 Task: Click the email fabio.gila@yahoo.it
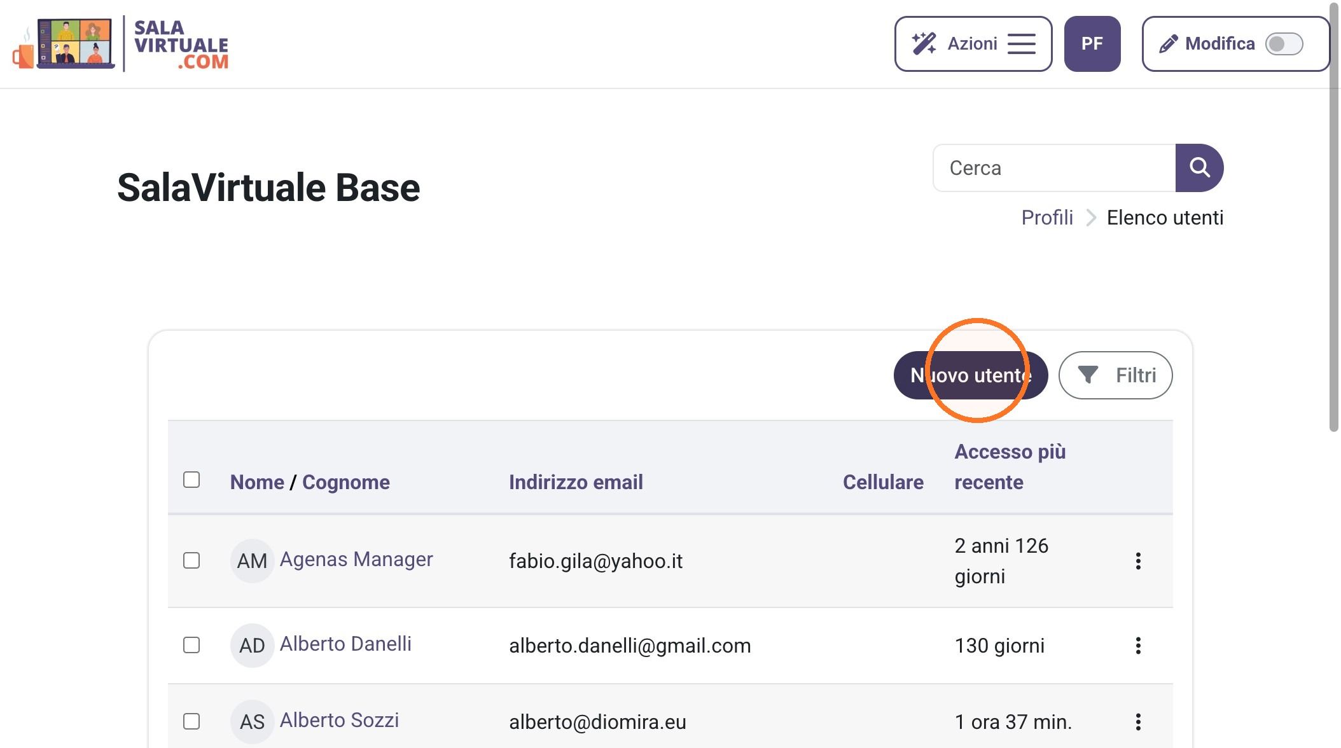coord(595,561)
